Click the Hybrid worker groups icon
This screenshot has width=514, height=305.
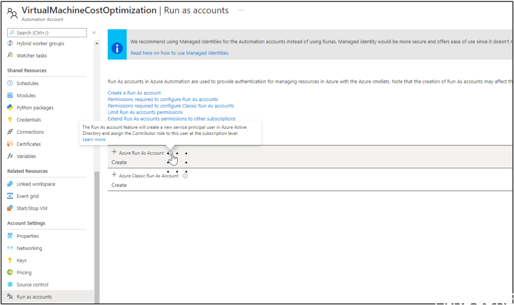10,43
